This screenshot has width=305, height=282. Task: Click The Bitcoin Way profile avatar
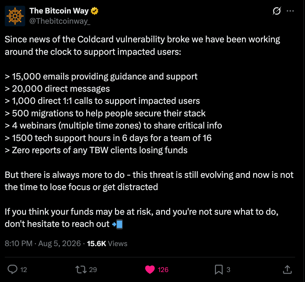click(x=15, y=16)
